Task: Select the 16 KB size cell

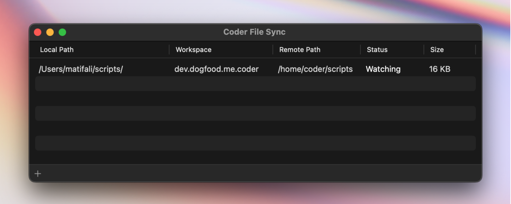Action: [440, 69]
